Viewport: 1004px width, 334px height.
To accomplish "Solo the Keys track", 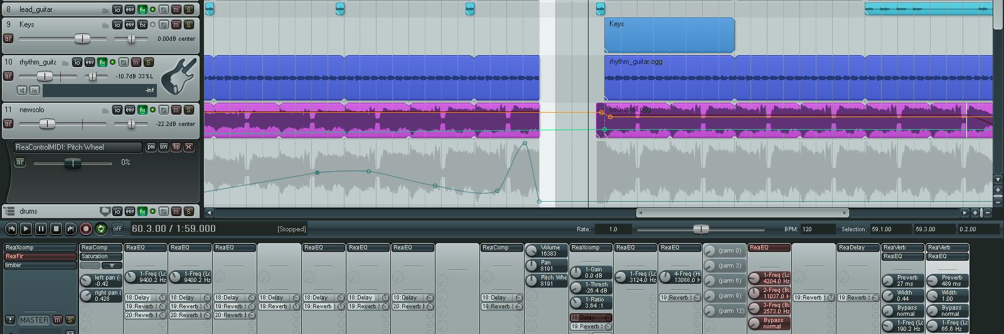I will (188, 24).
